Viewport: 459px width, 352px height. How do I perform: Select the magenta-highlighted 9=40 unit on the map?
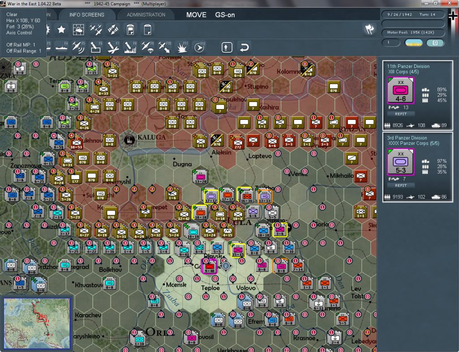click(209, 267)
